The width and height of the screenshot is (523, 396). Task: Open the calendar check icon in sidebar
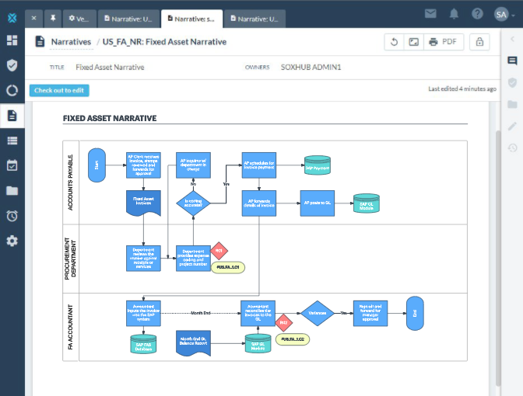[12, 165]
